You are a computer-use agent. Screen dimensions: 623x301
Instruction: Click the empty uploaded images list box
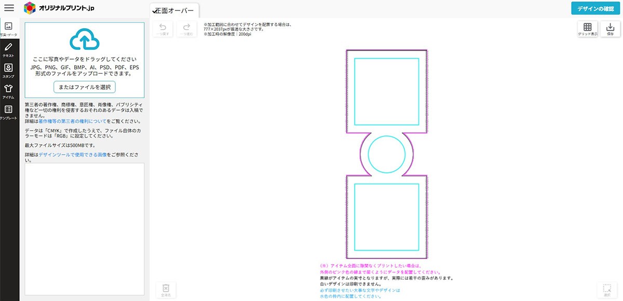tap(85, 229)
